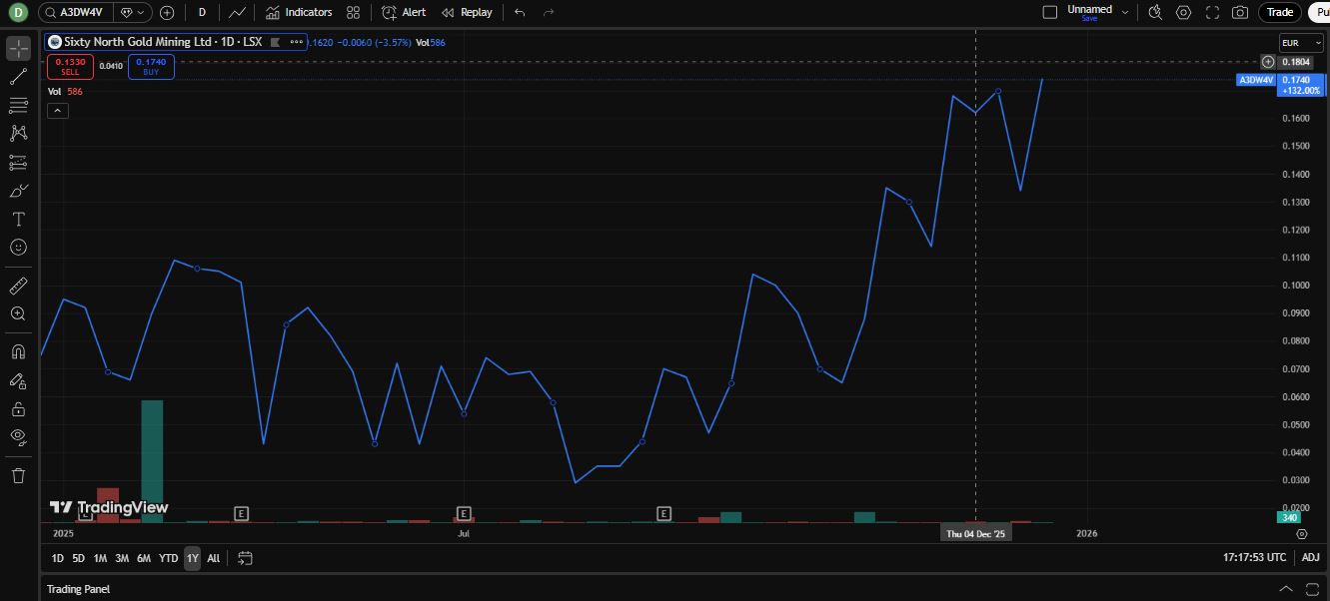
Task: Change the chart style via line icon
Action: (237, 12)
